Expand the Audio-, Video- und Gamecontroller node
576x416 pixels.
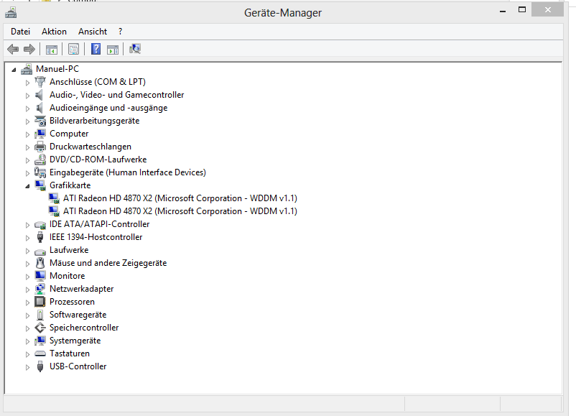coord(28,95)
